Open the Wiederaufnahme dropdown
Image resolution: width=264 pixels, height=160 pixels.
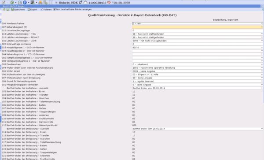click(197, 23)
